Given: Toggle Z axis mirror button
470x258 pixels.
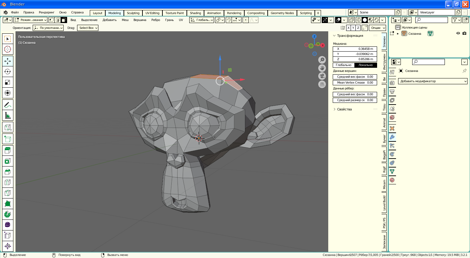Looking at the screenshot, I should click(x=358, y=28).
